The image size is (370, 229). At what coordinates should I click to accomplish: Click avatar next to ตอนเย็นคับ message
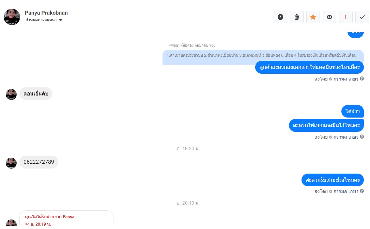point(11,94)
